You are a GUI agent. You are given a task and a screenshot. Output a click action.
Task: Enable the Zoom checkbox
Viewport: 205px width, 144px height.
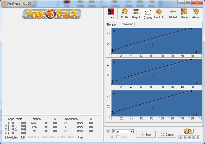117,137
